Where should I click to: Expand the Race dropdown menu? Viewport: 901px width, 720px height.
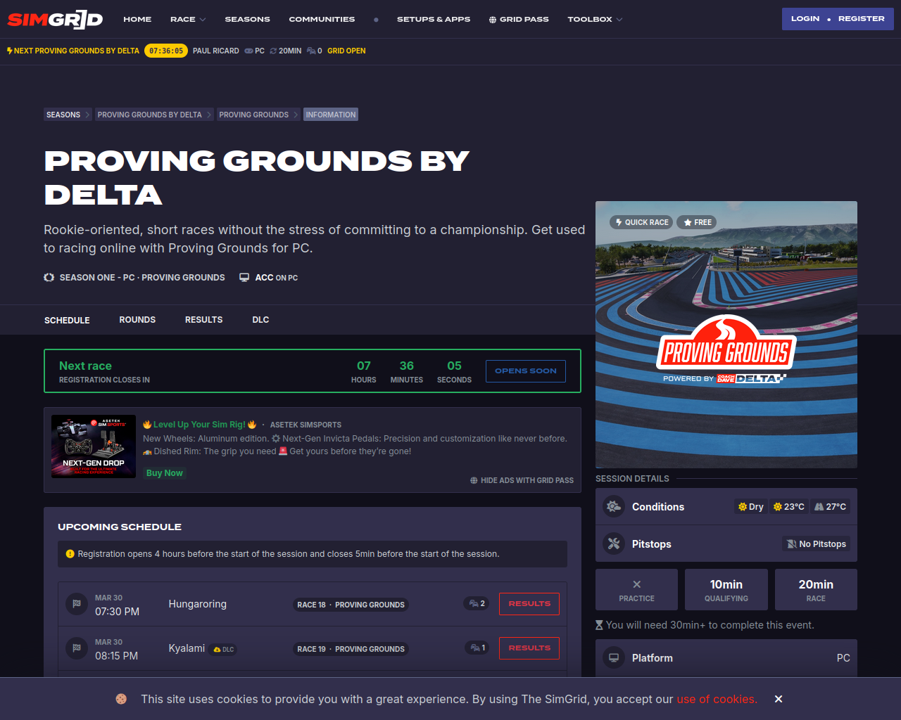188,19
